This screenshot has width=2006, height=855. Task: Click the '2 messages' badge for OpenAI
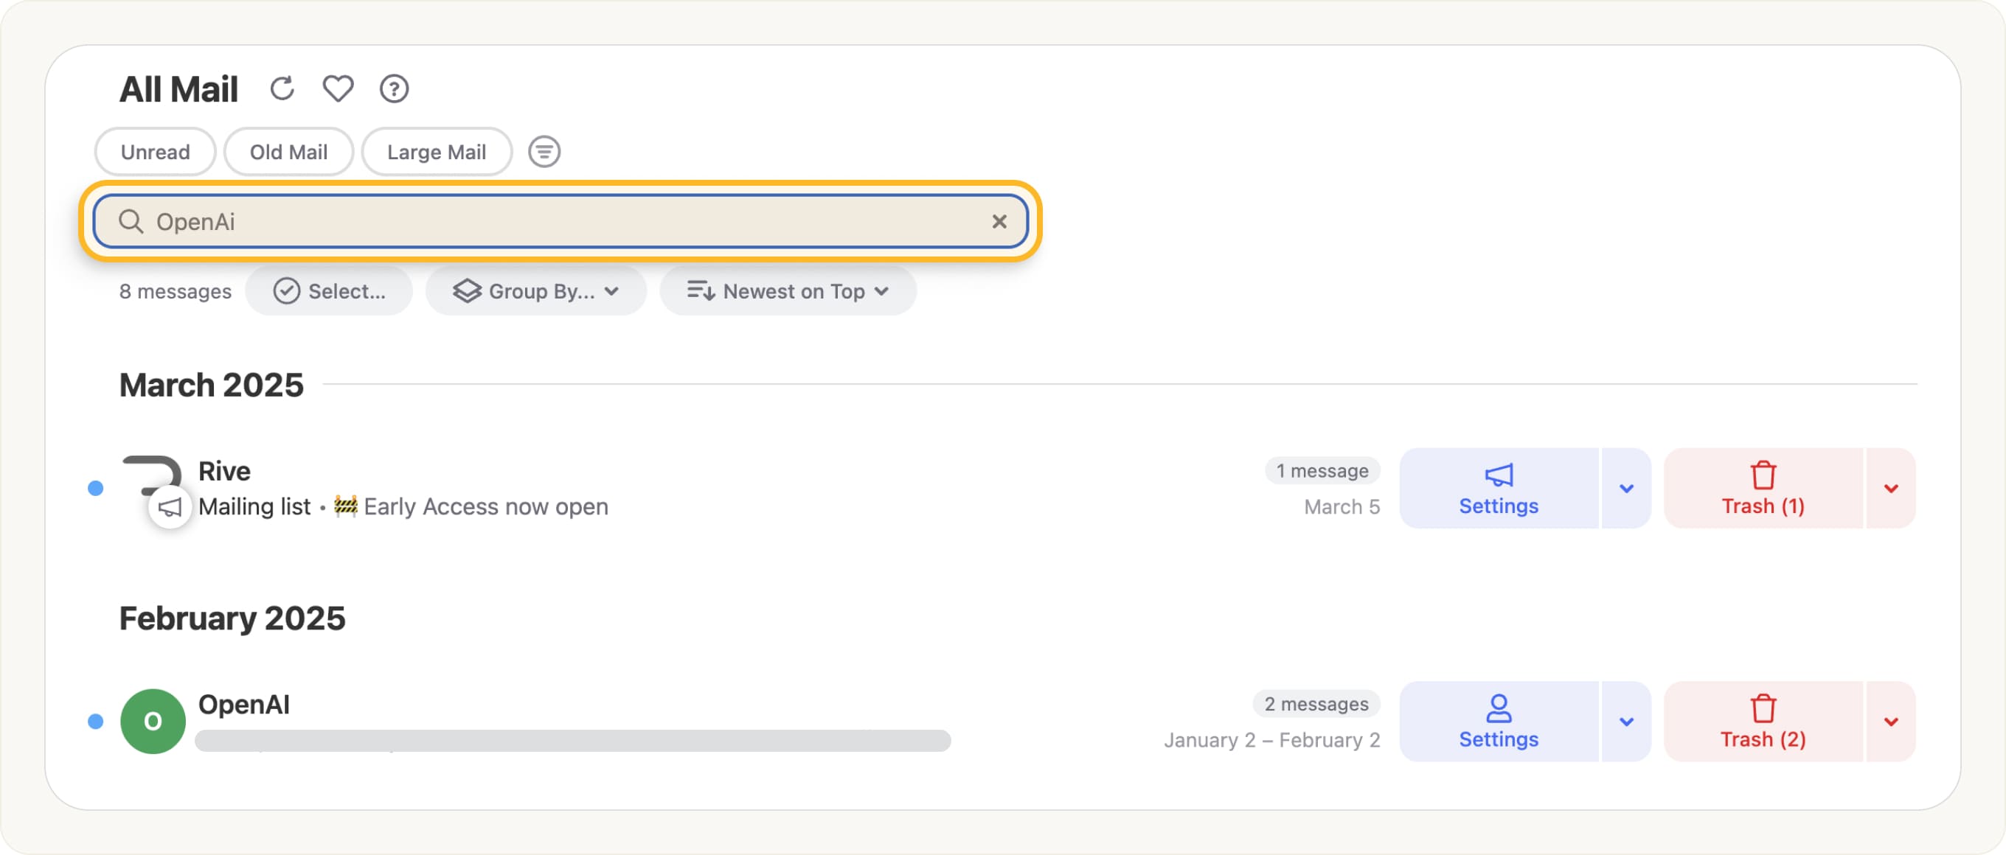(1316, 704)
